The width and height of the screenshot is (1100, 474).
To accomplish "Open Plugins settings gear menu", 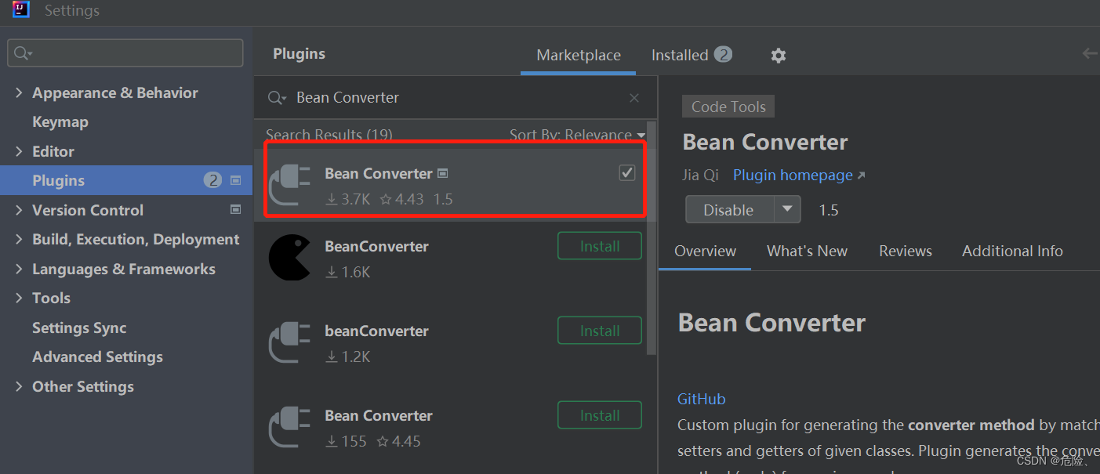I will 778,55.
